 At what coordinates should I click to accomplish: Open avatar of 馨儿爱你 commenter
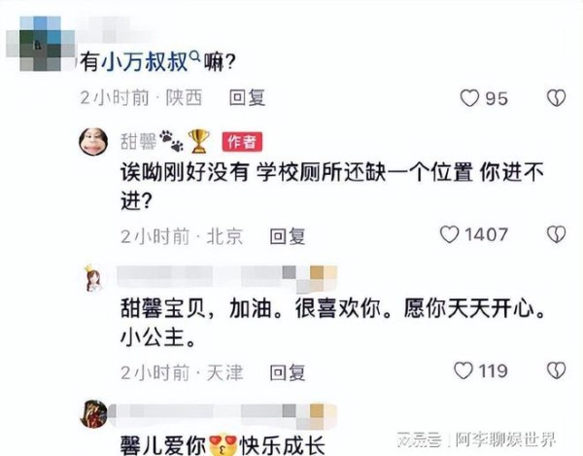click(x=93, y=414)
